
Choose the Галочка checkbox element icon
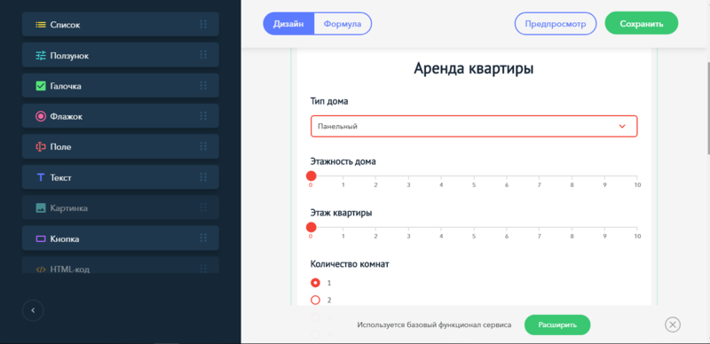coord(41,86)
